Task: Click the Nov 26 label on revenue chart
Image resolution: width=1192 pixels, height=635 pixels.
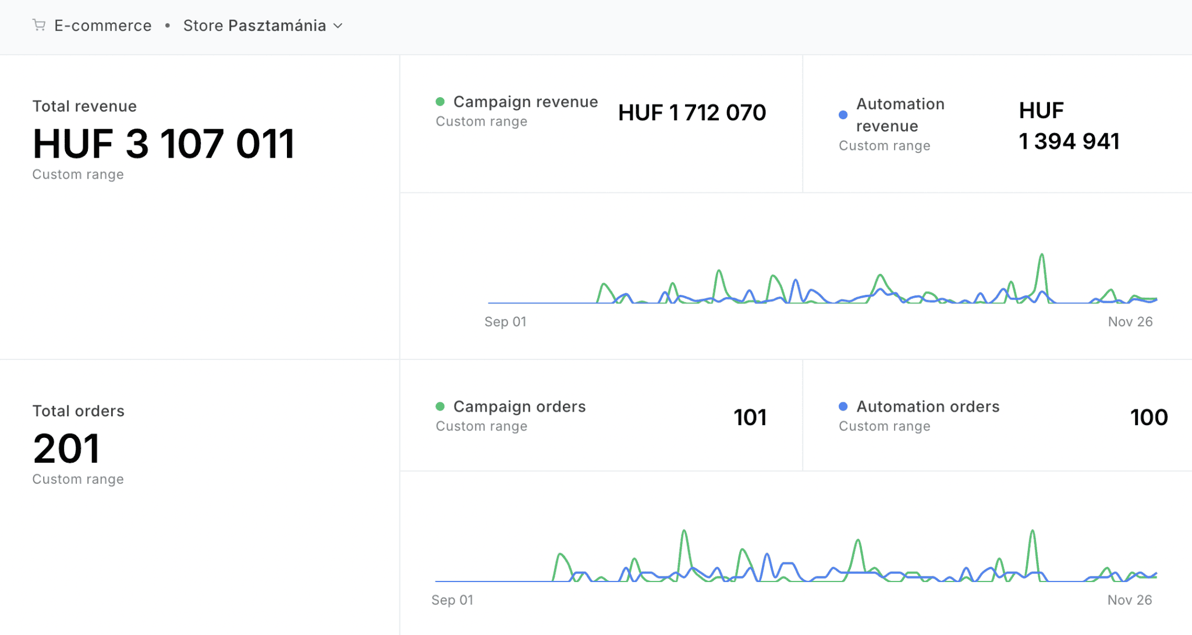Action: tap(1130, 322)
